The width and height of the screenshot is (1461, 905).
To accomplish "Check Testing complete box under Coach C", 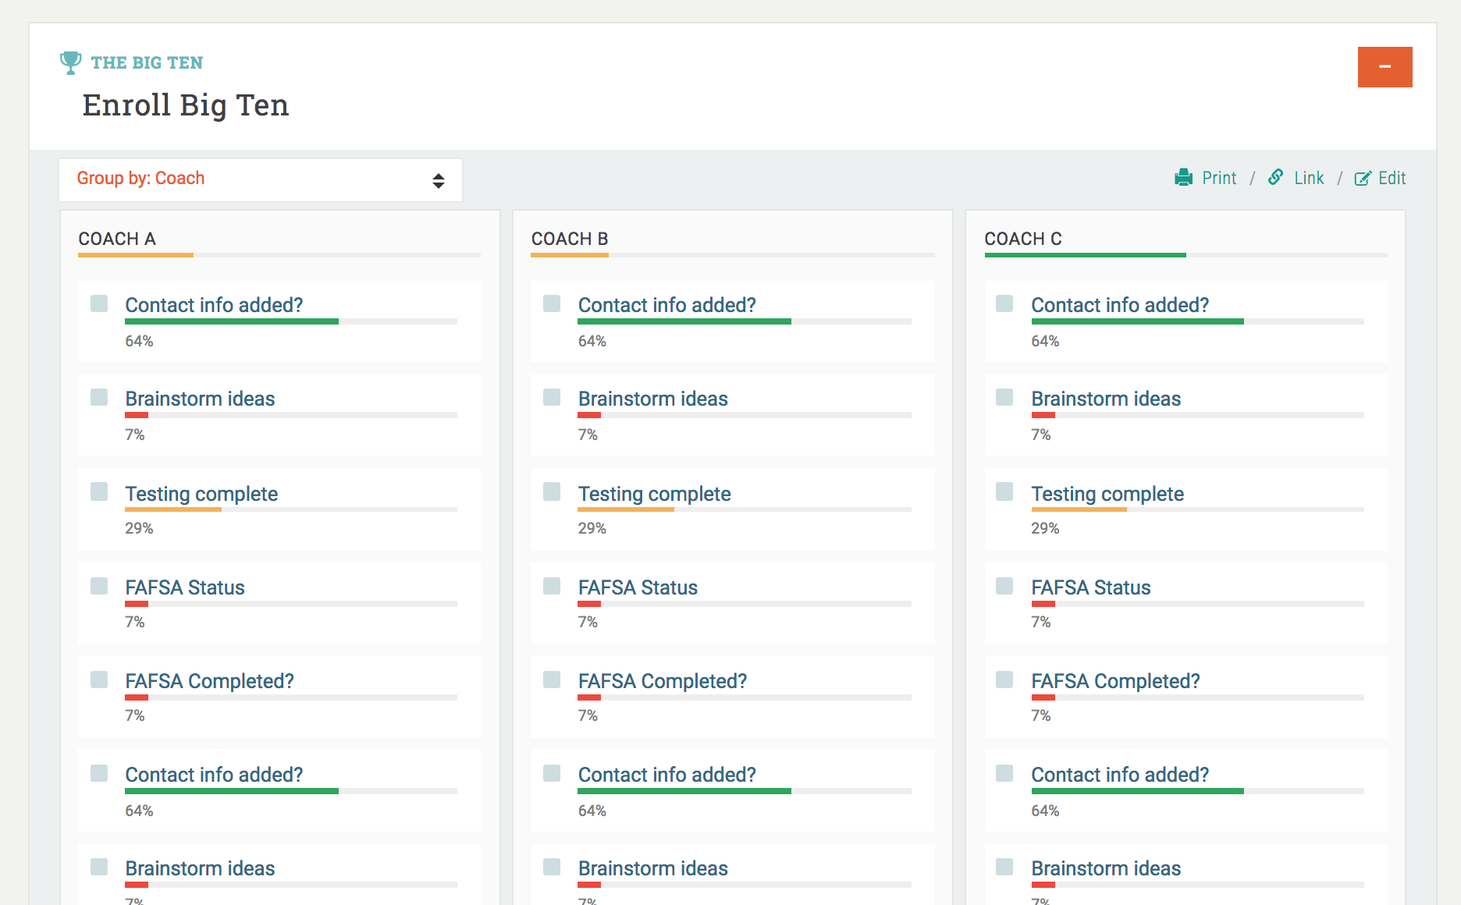I will coord(1004,492).
